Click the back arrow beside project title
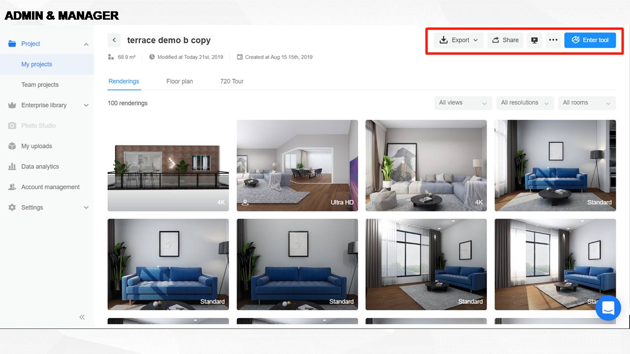Viewport: 630px width, 354px height. coord(114,40)
